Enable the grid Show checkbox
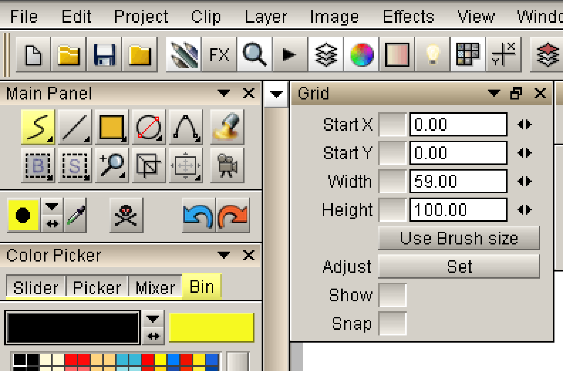563x371 pixels. tap(392, 295)
